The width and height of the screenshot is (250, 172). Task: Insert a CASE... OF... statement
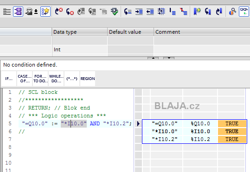[x=25, y=79]
